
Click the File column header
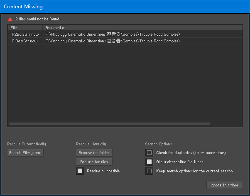(x=14, y=27)
